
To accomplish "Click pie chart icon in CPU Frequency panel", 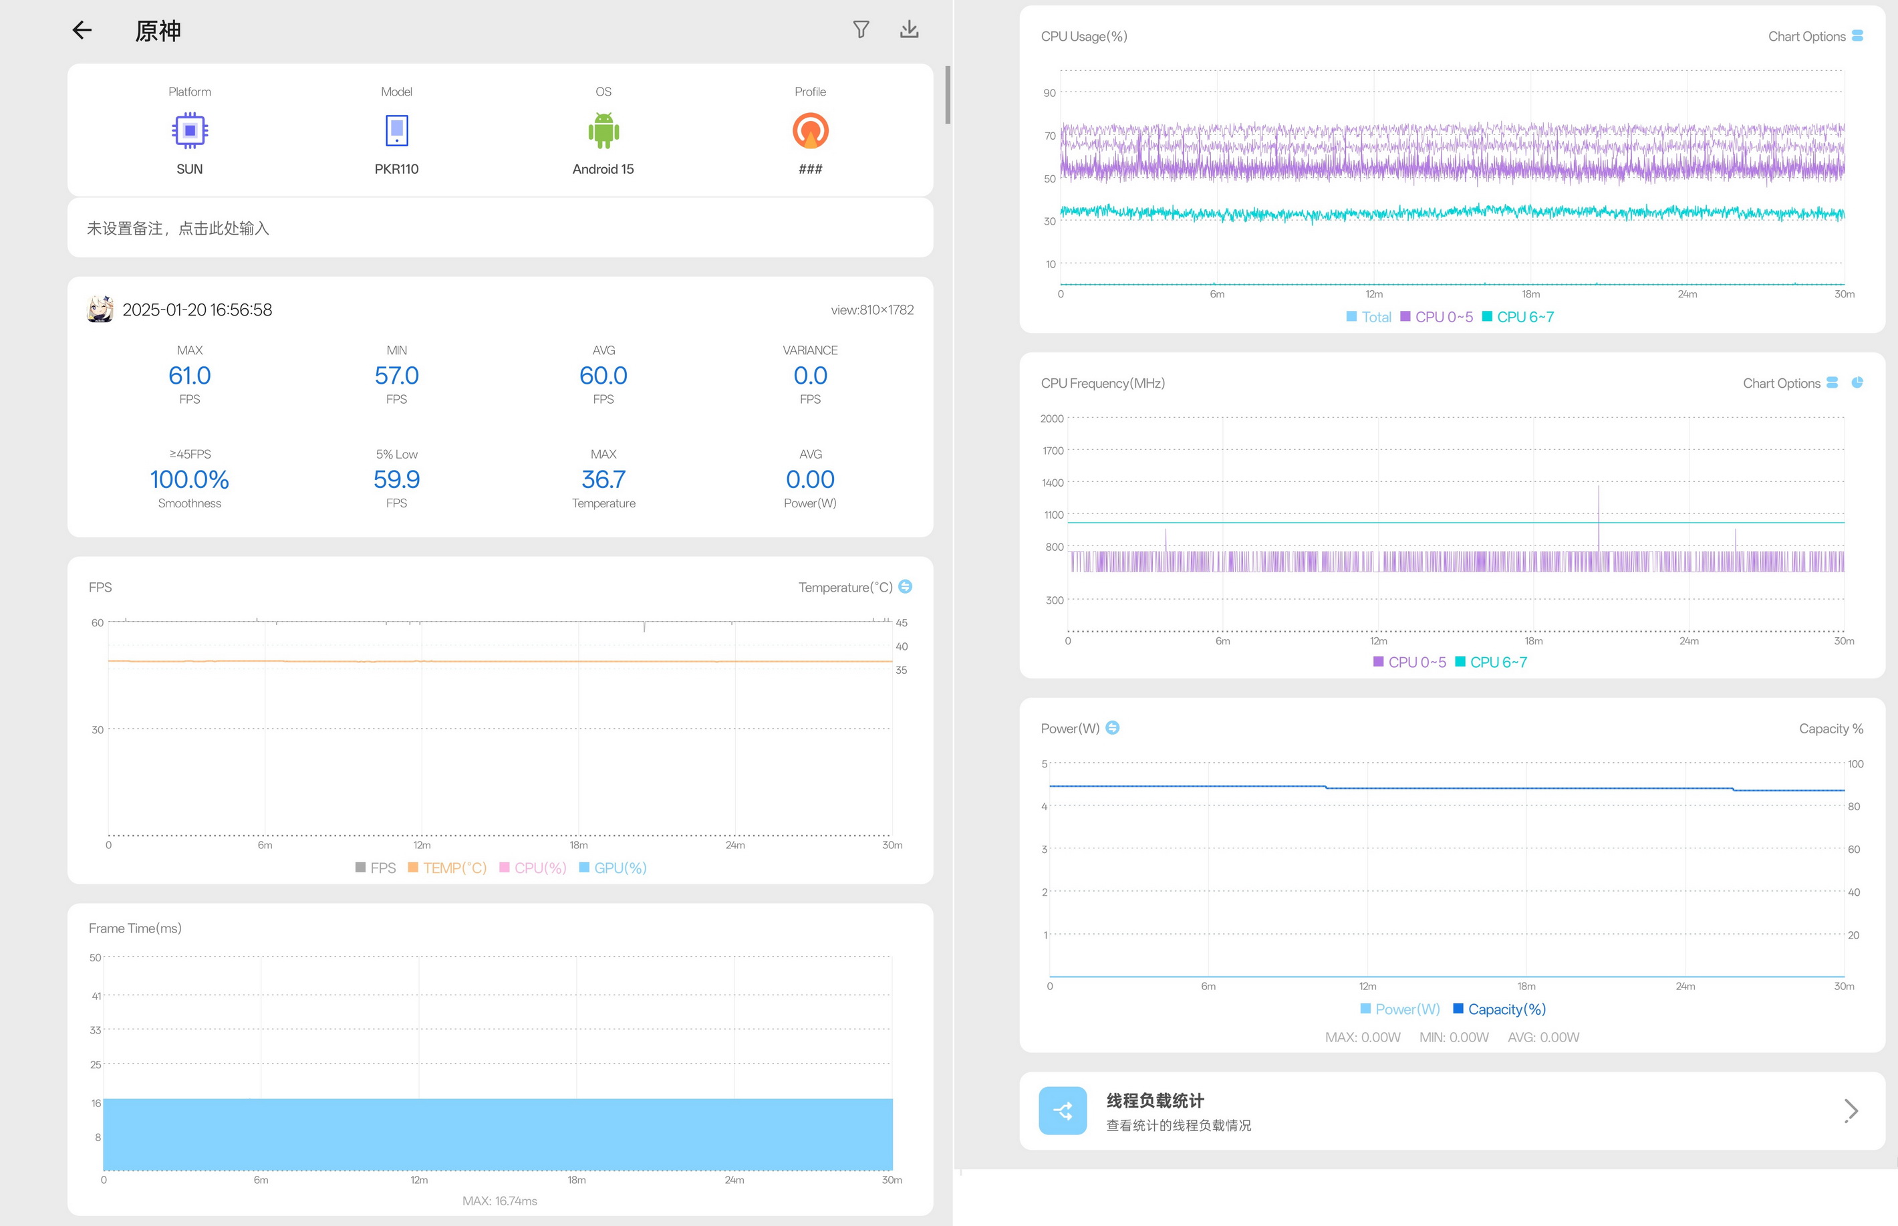I will [x=1857, y=383].
